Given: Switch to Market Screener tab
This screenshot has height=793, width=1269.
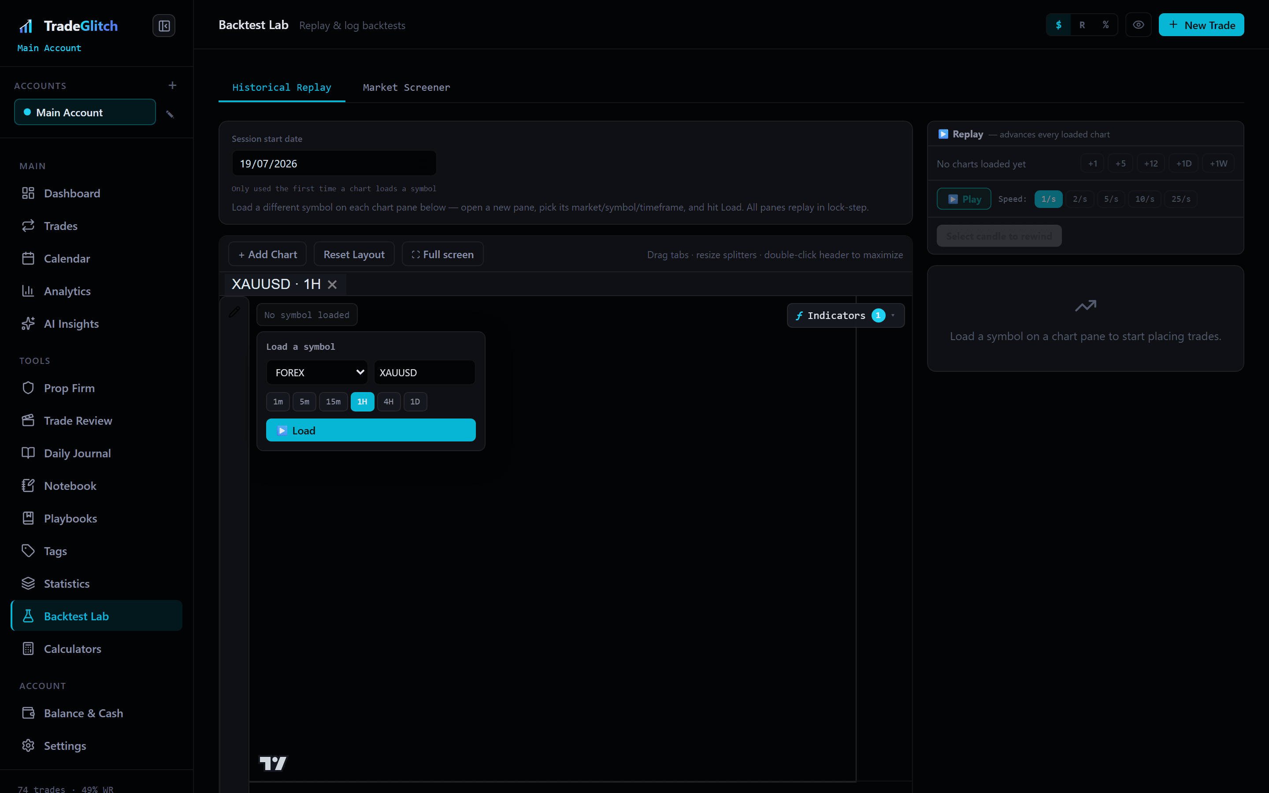Looking at the screenshot, I should point(406,88).
